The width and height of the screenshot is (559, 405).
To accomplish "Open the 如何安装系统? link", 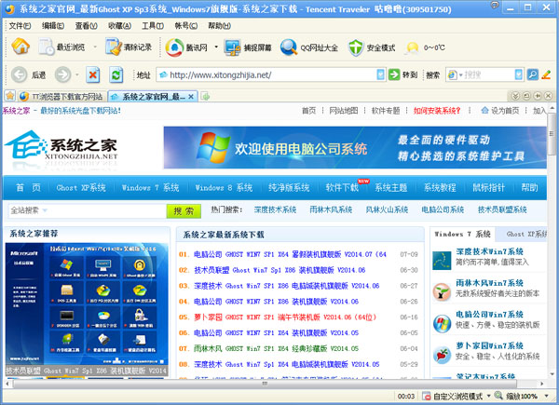I will coord(436,111).
